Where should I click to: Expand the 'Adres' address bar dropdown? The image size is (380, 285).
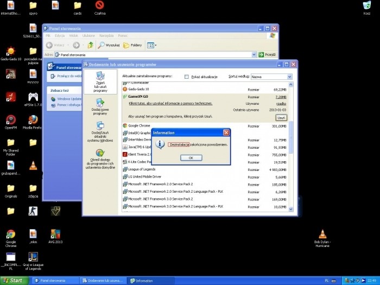point(254,55)
